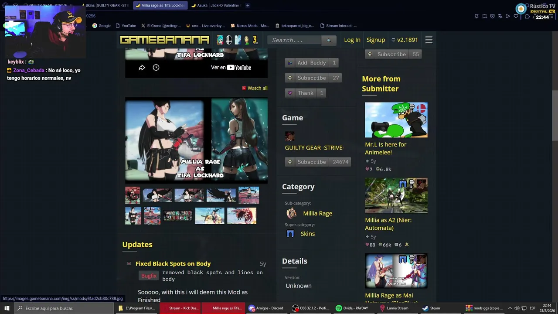558x314 pixels.
Task: Open the Millia Rage as Mai mod thumbnail
Action: point(396,271)
